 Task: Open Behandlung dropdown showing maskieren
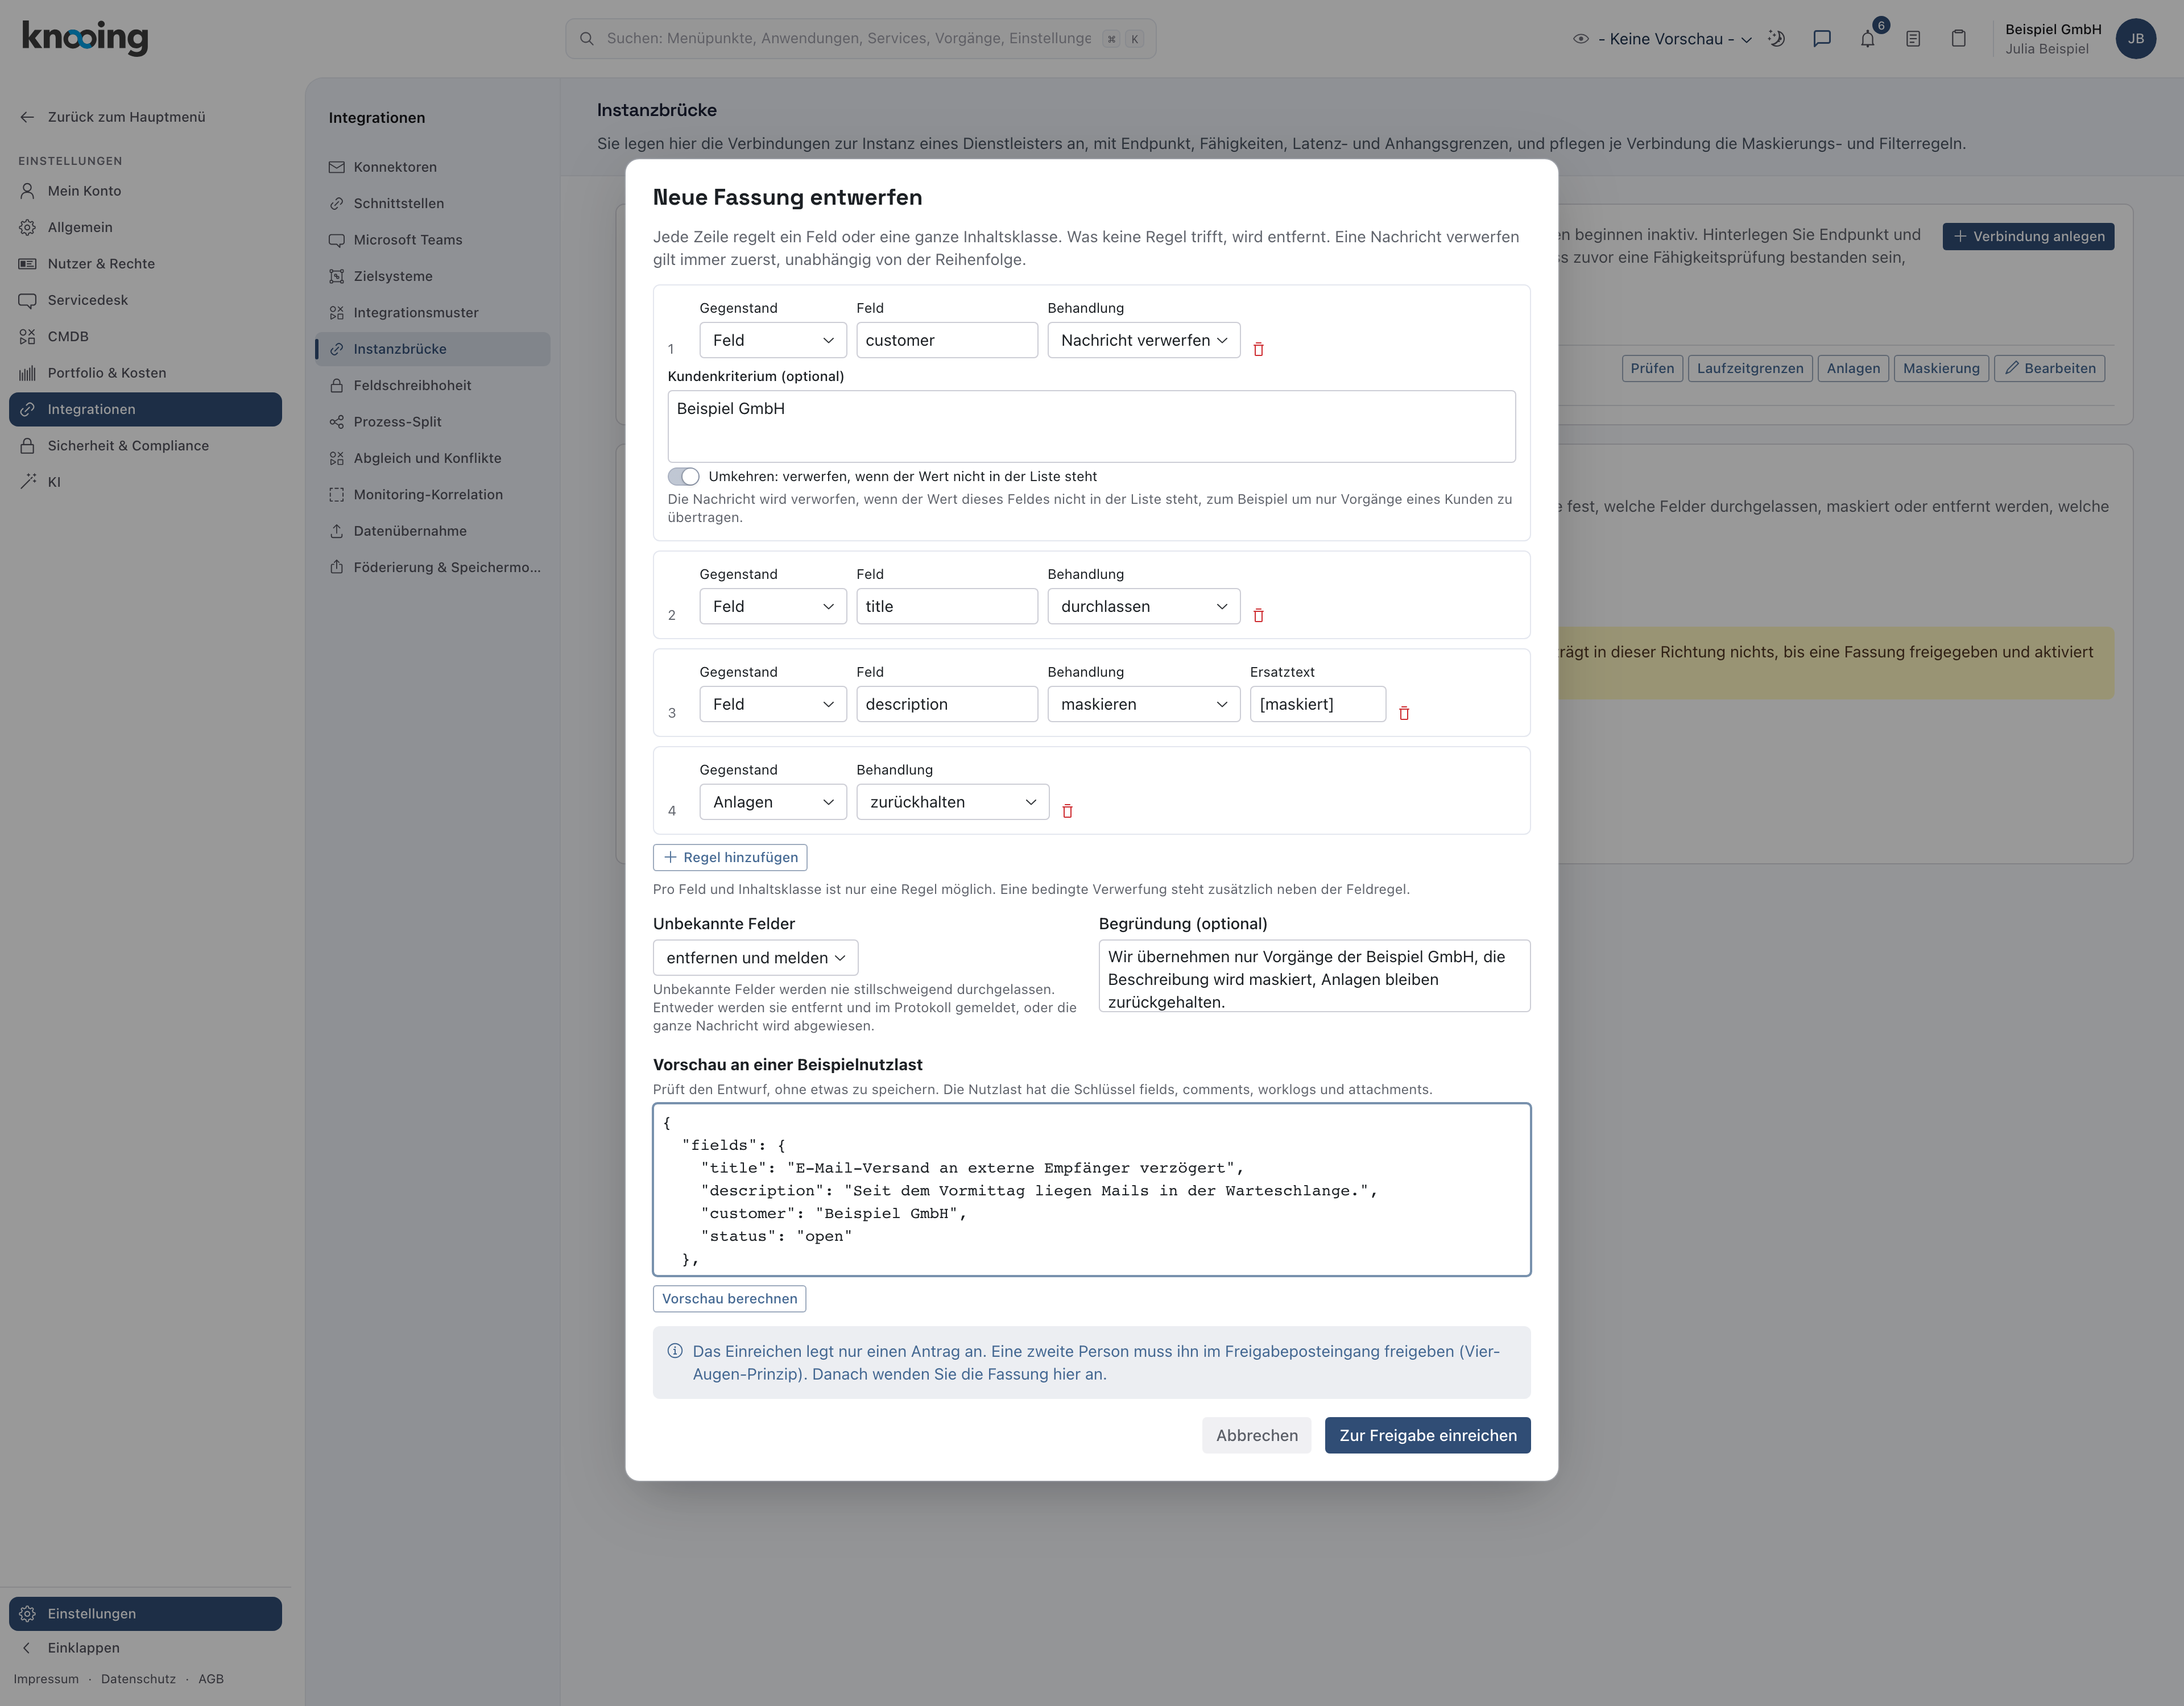[x=1143, y=704]
